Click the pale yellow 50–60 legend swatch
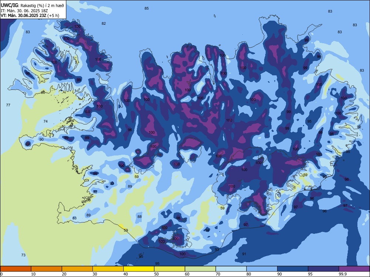 [169, 269]
